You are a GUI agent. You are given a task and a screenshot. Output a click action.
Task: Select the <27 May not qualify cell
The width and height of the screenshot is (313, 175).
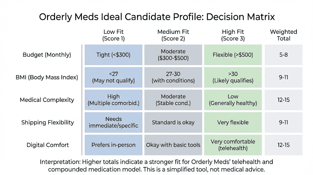pos(113,77)
